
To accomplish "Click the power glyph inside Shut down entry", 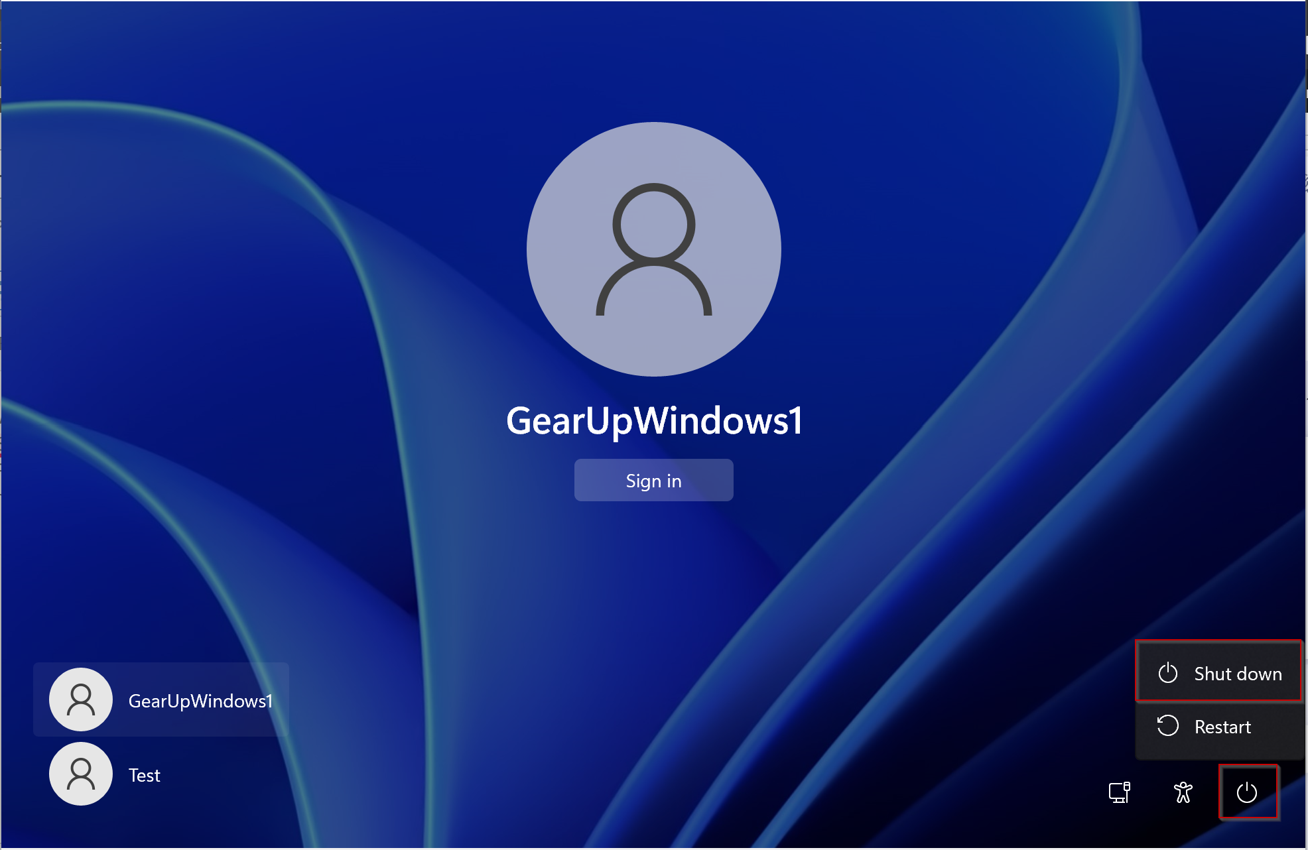I will pyautogui.click(x=1167, y=673).
